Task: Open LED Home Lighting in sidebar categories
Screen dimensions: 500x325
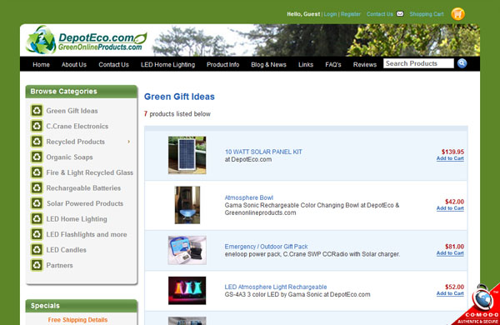Action: [77, 219]
